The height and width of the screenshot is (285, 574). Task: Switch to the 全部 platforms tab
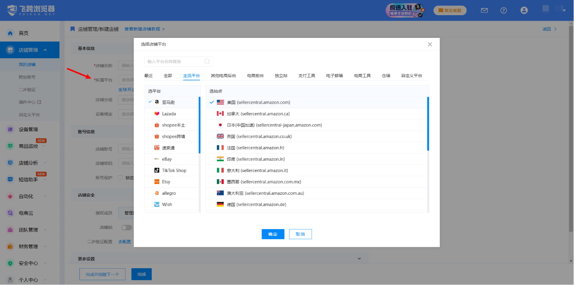coord(168,75)
